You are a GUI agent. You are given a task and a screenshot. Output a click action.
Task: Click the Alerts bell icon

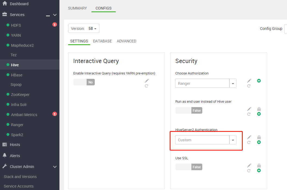pos(5,155)
